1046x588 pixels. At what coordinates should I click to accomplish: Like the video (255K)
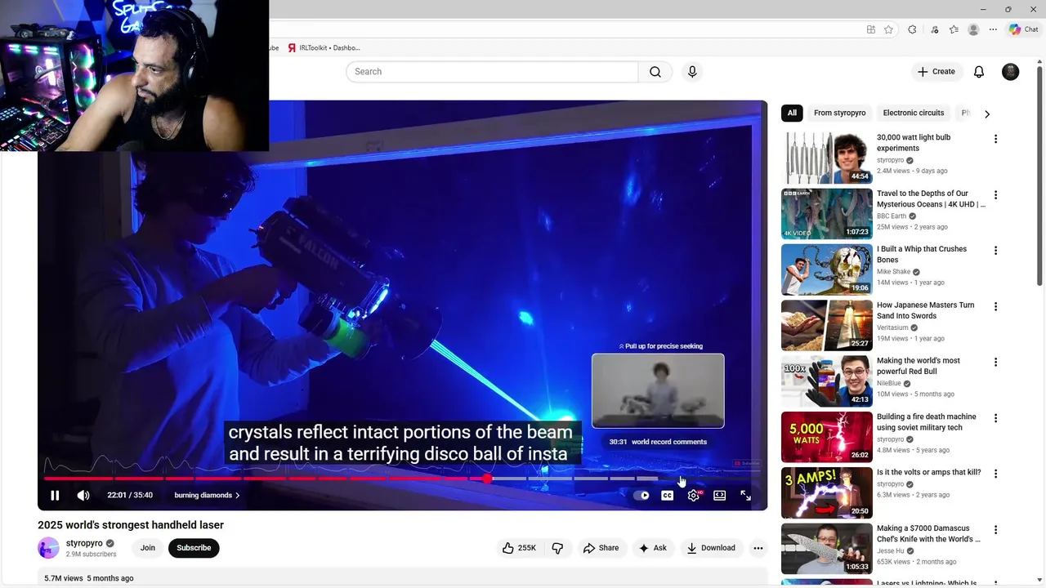click(x=519, y=548)
